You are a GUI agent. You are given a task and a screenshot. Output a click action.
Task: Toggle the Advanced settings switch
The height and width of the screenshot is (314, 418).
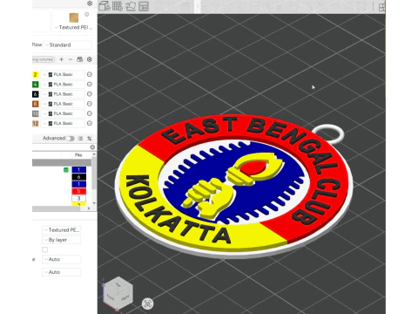71,139
